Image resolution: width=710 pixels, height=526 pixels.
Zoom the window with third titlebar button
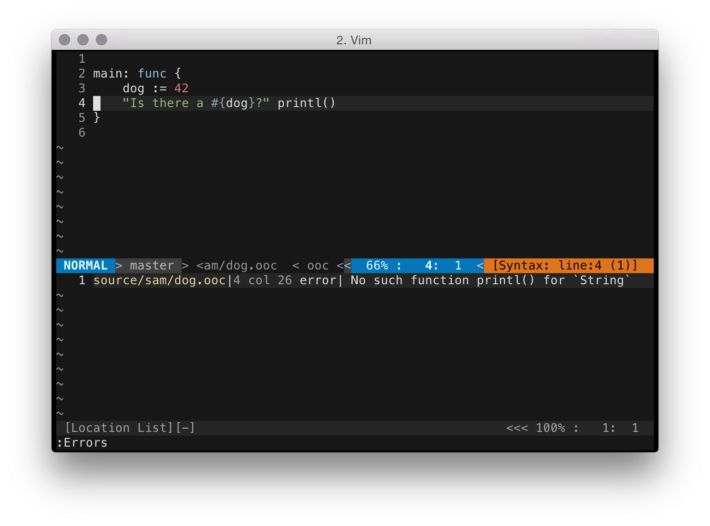pos(101,40)
